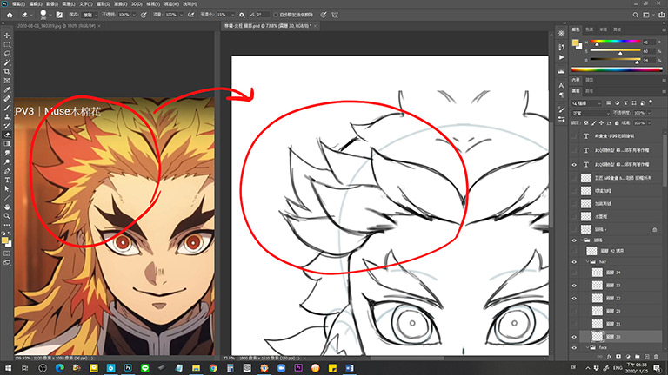Toggle visibility of layer 30
The image size is (668, 375).
[574, 337]
